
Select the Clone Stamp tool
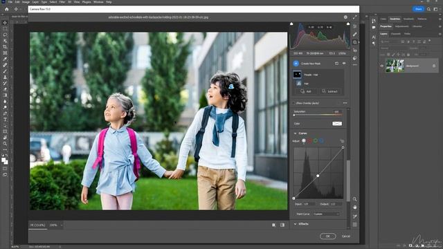click(x=5, y=77)
